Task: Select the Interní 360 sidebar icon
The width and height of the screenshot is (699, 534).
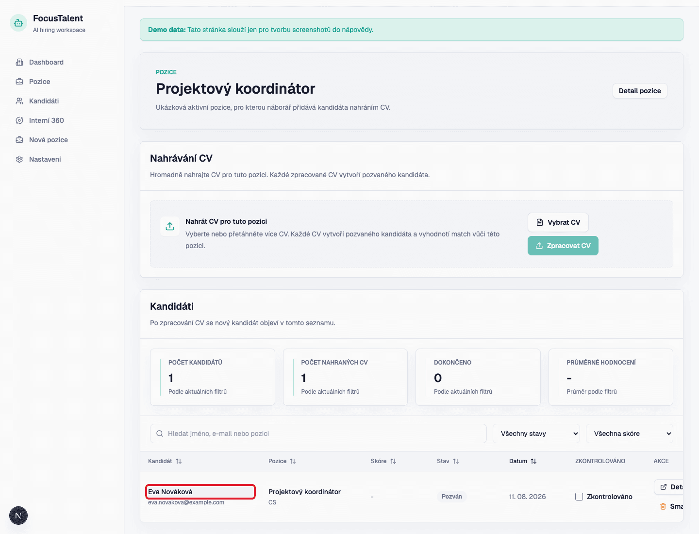Action: tap(19, 120)
